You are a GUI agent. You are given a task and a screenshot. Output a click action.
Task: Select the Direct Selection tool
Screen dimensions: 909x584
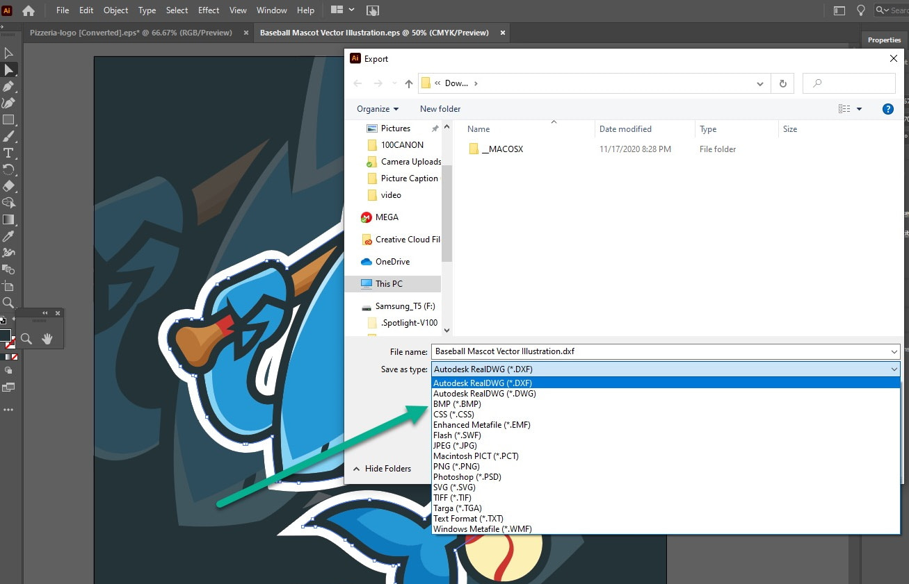pos(9,69)
